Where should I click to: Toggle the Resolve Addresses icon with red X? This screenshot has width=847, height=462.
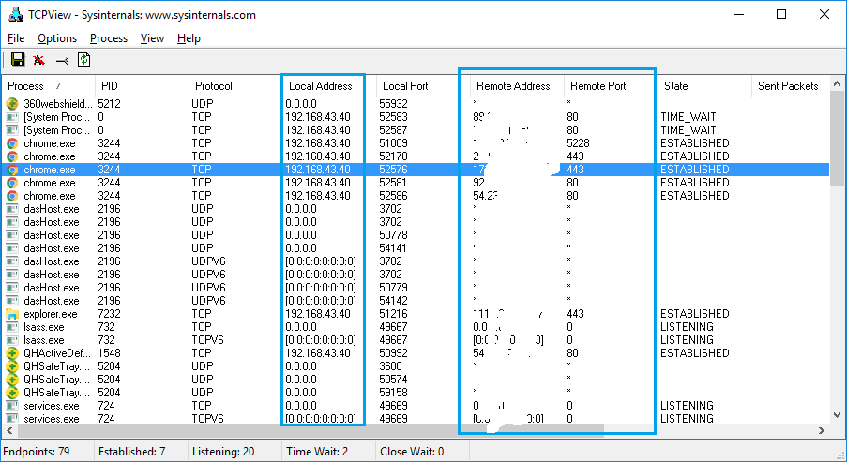(x=39, y=60)
